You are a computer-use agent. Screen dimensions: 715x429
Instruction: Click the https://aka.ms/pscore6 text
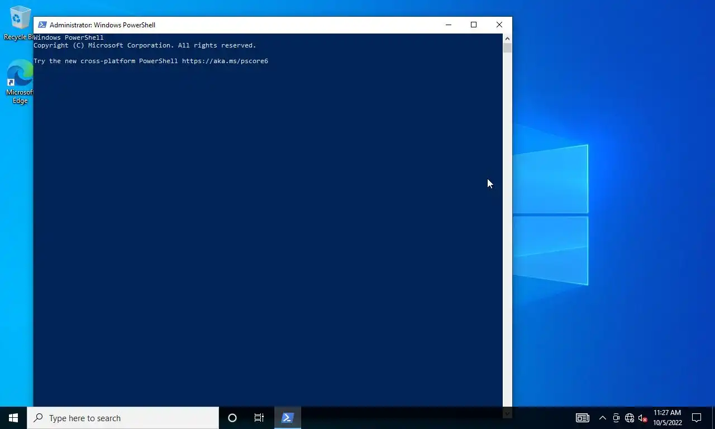[225, 61]
